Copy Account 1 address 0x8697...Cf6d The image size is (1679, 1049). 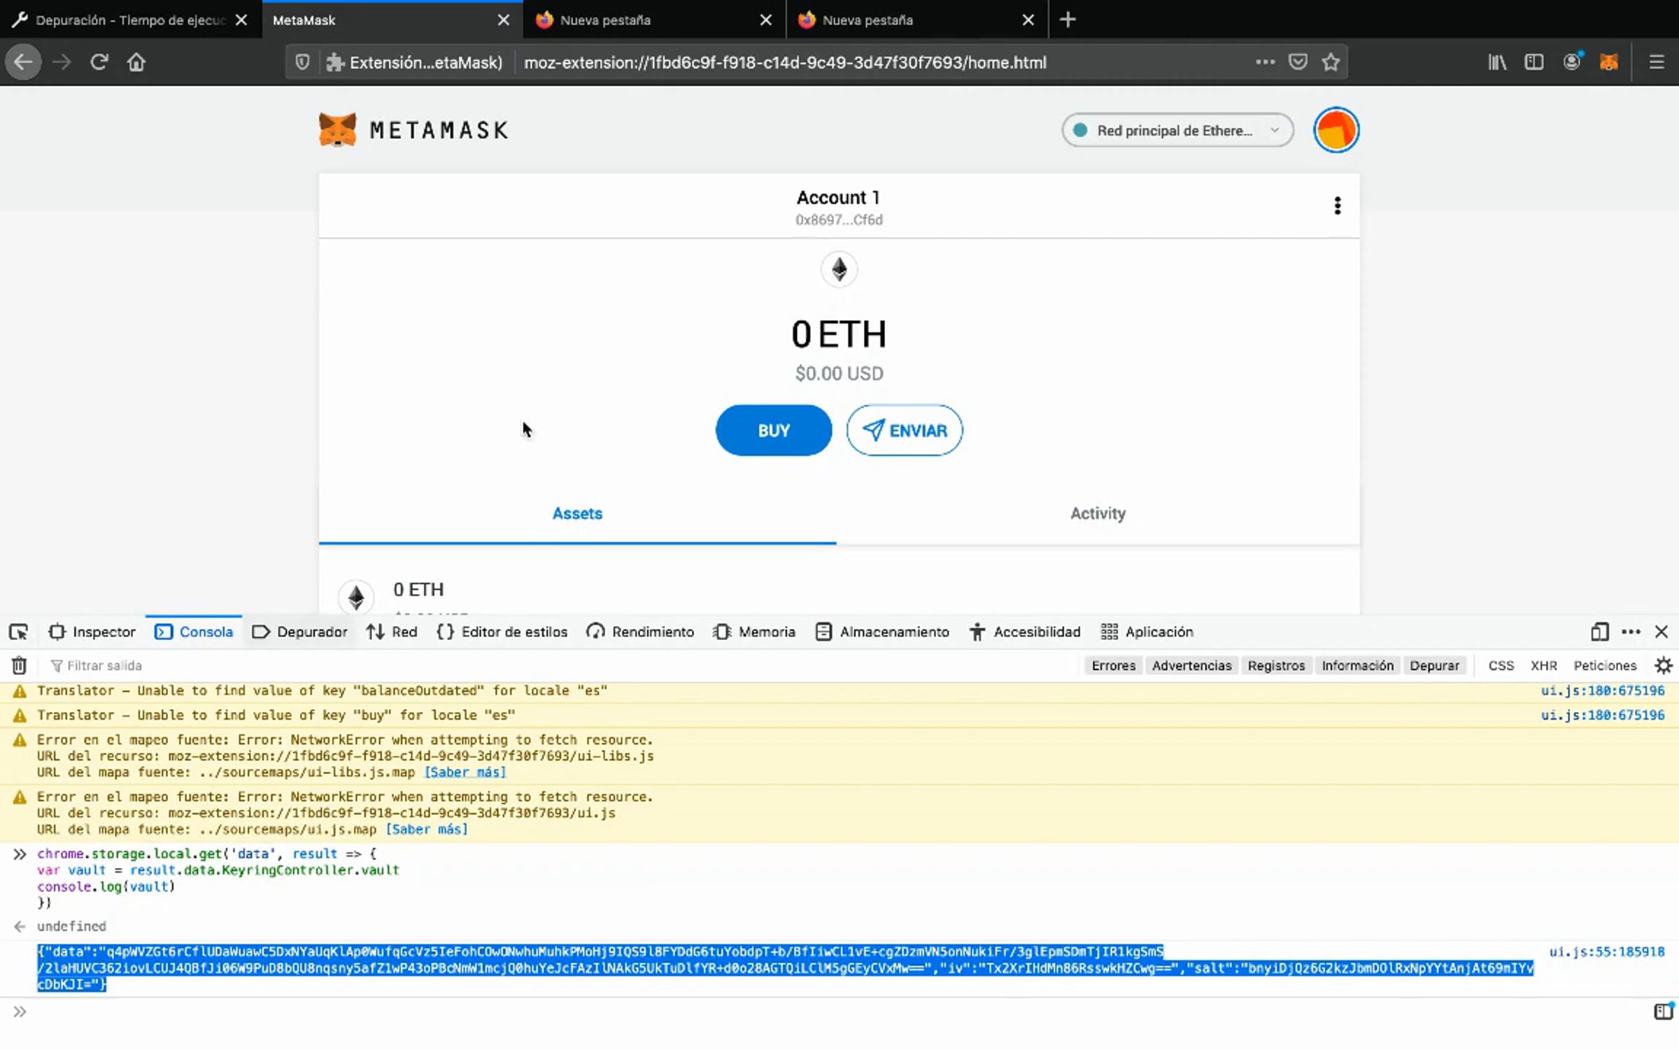[x=839, y=220]
